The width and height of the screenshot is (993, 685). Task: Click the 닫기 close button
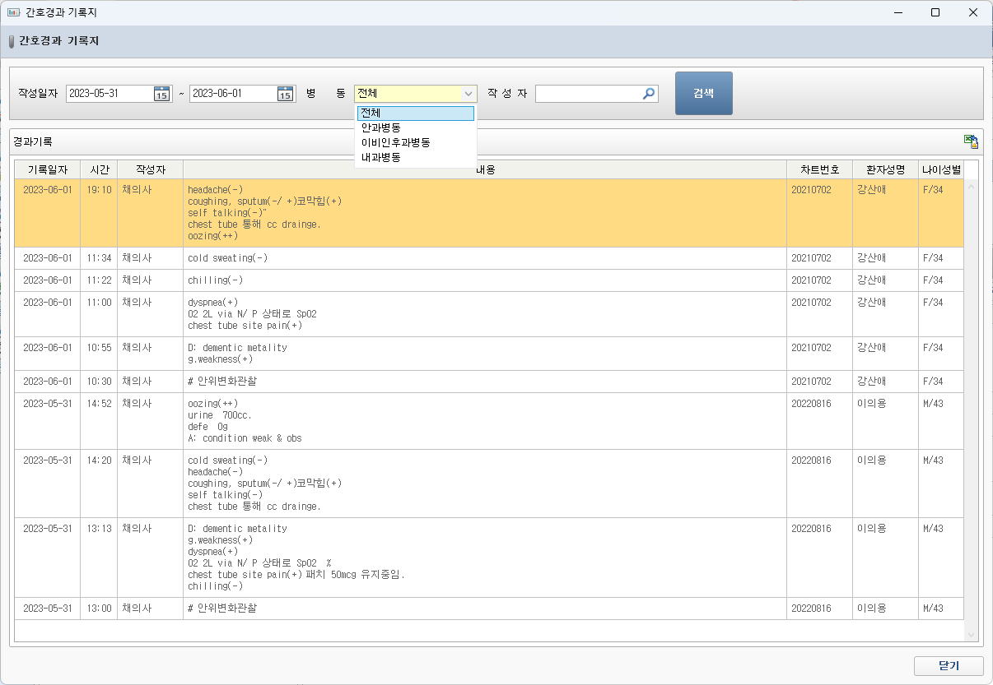coord(949,665)
